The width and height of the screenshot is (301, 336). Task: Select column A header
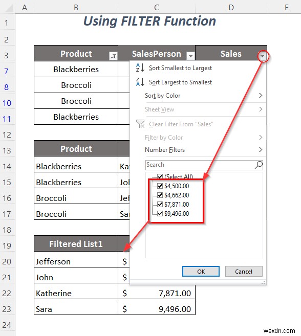(x=25, y=7)
